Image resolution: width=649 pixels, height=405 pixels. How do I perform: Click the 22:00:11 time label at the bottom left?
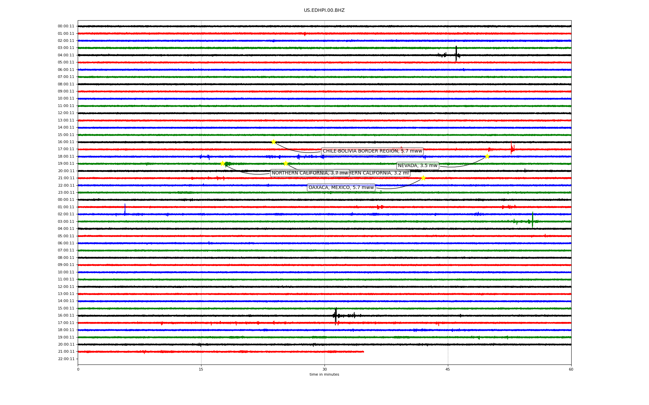tap(66, 359)
